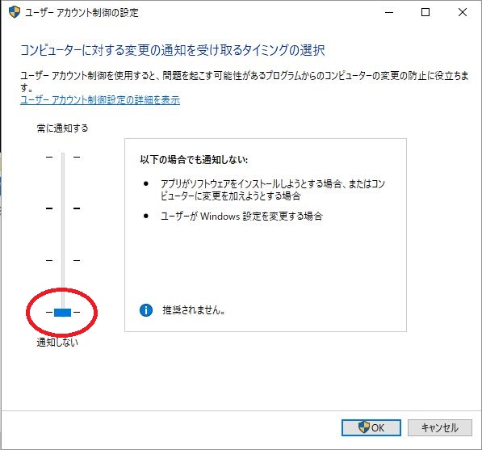Close the UAC settings dialog
The image size is (482, 450).
[x=463, y=12]
